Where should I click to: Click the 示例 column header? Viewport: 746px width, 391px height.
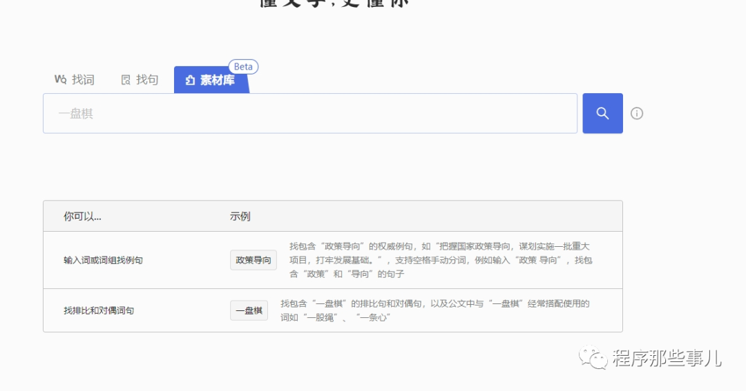[240, 217]
